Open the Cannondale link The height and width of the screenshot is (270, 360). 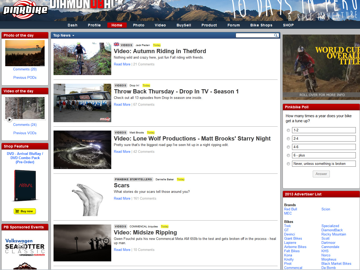[330, 247]
